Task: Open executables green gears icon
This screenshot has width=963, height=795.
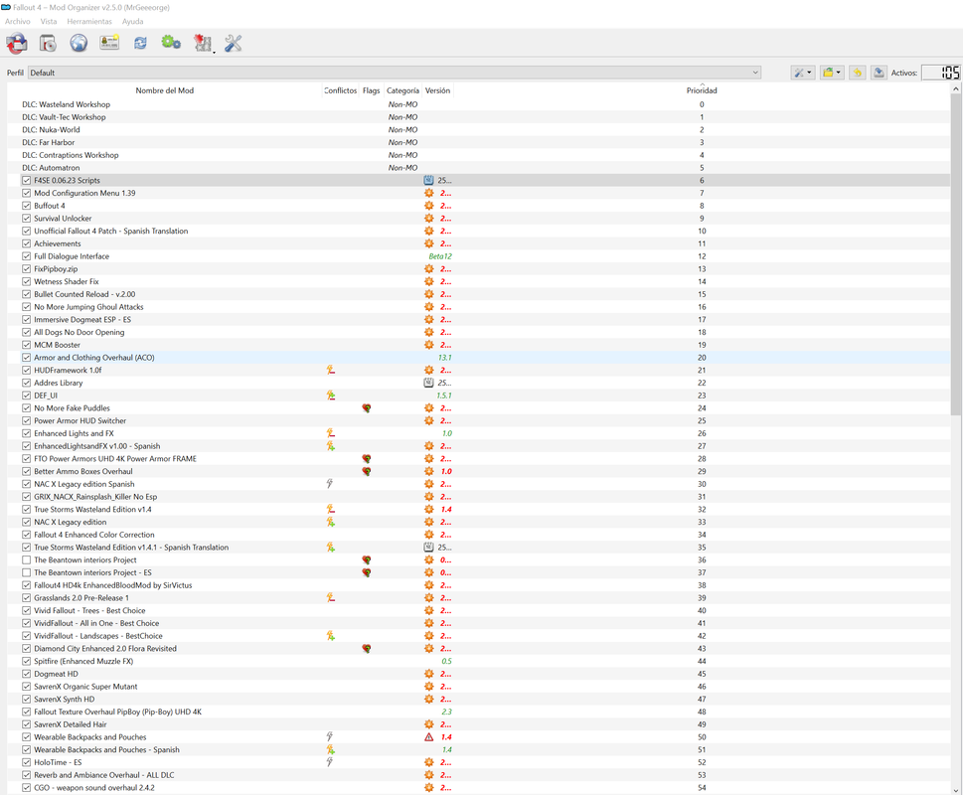Action: pyautogui.click(x=171, y=43)
